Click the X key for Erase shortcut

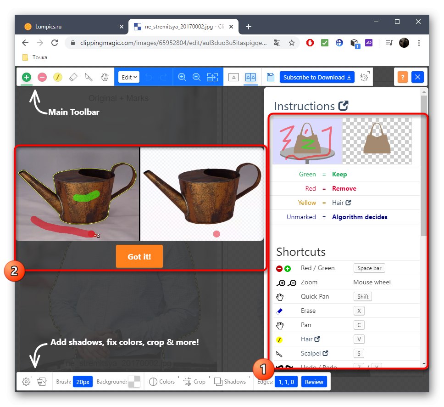tap(359, 311)
